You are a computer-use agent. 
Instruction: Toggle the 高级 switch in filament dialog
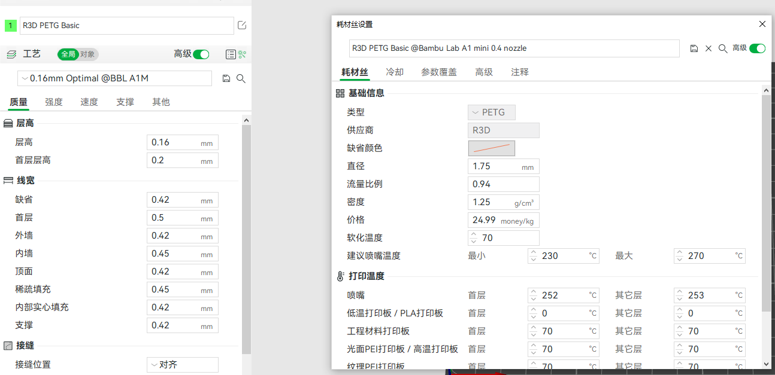click(x=758, y=48)
